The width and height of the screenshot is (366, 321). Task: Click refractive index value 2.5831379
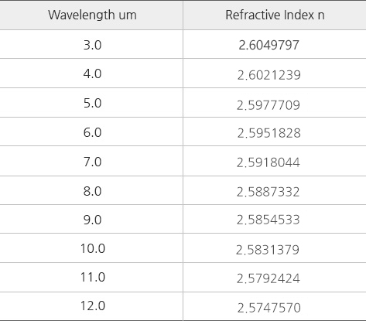coord(268,250)
